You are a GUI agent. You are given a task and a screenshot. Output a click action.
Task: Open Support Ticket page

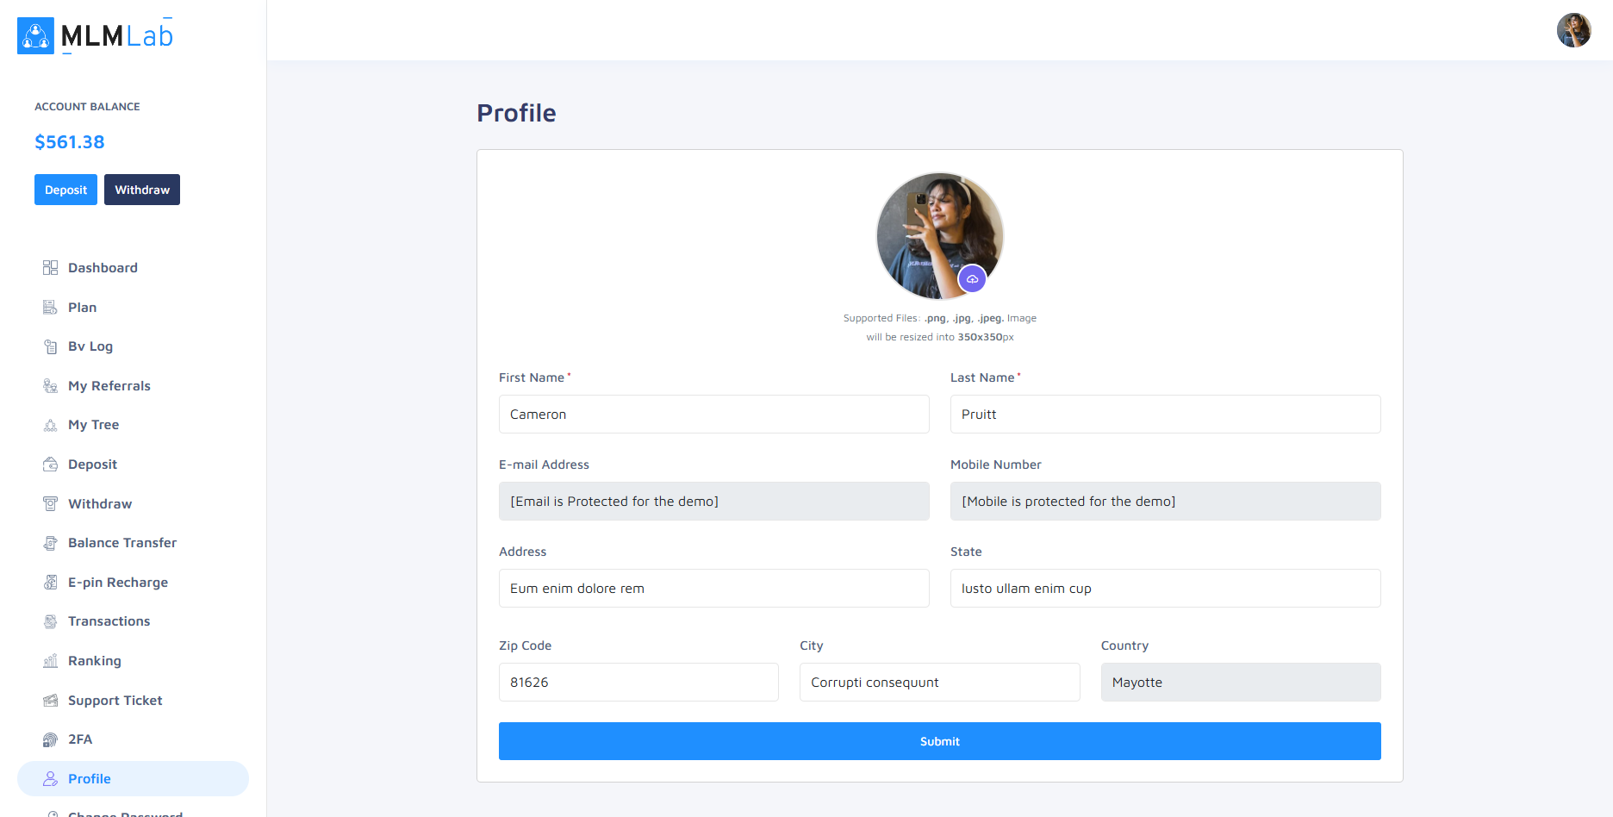[115, 701]
